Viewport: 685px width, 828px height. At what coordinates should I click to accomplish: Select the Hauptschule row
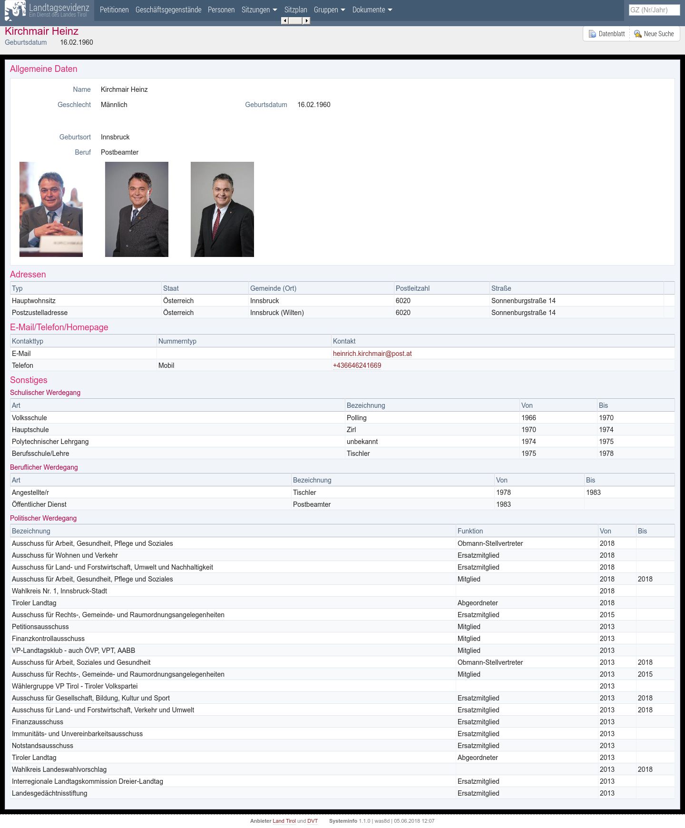(342, 430)
